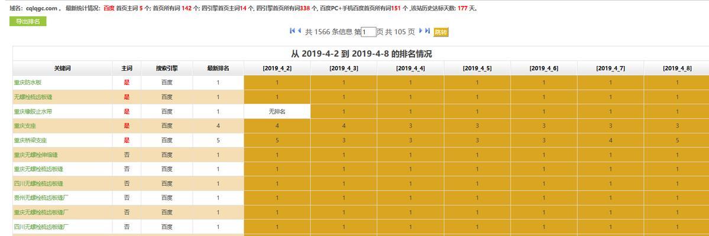The image size is (709, 236).
Task: Click the 否 cell in 重庆无螺栓伸缩缝 row
Action: point(127,155)
